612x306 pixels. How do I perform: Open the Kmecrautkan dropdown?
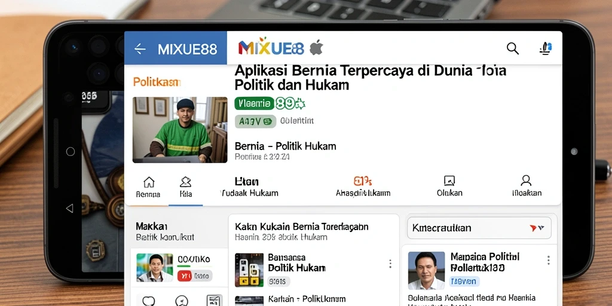pyautogui.click(x=479, y=228)
